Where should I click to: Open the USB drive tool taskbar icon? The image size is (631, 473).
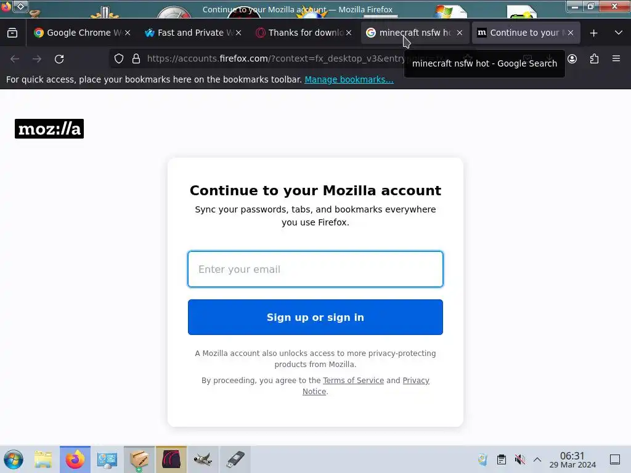(235, 459)
